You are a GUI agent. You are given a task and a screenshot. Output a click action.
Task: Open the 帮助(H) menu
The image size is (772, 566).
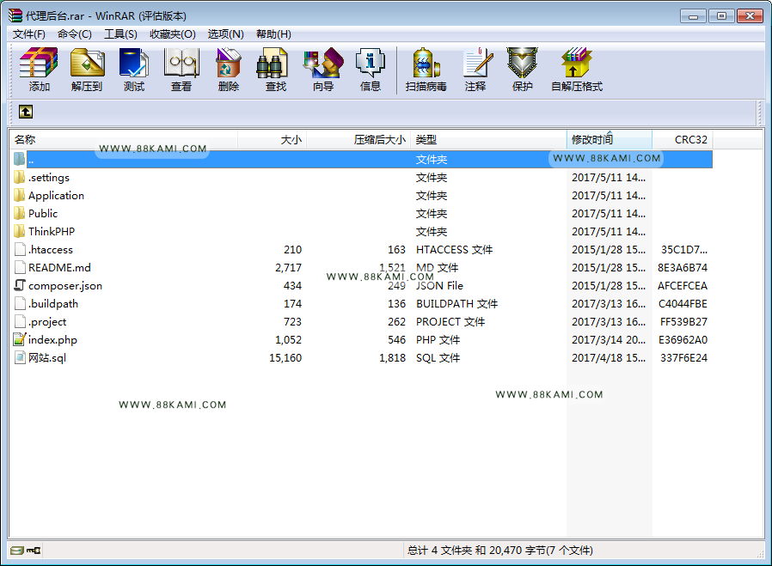pos(273,34)
